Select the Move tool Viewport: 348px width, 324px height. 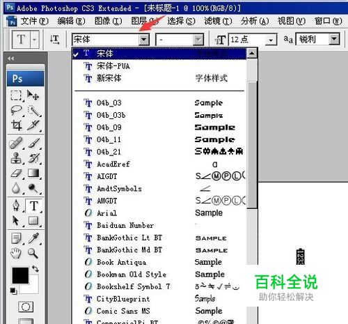(x=33, y=95)
